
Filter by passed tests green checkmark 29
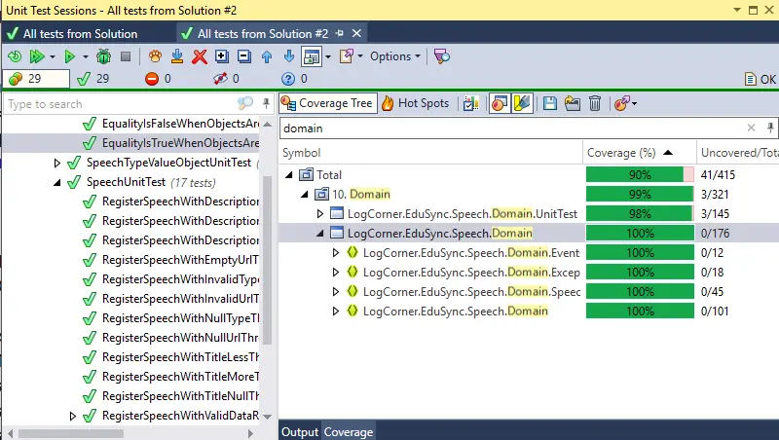pos(93,79)
